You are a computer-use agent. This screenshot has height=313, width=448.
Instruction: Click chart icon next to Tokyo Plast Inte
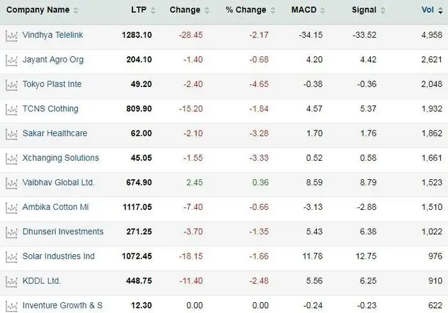click(11, 85)
